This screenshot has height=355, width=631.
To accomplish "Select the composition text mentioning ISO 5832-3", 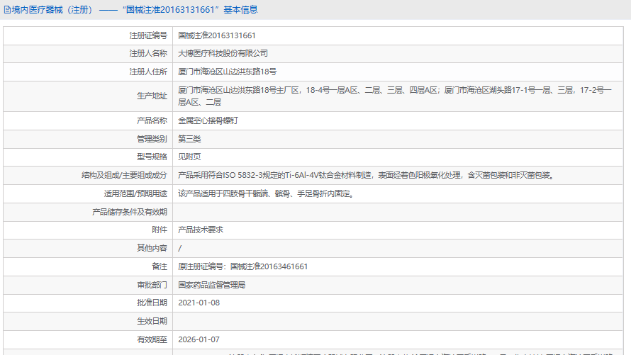I will click(367, 175).
